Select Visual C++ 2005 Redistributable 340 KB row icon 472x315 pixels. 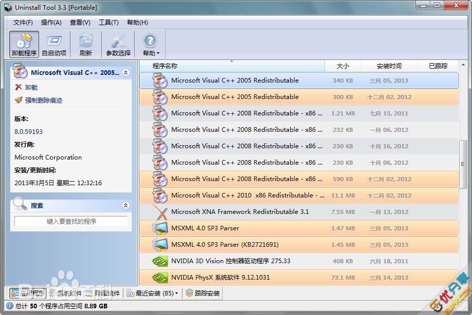click(x=159, y=81)
